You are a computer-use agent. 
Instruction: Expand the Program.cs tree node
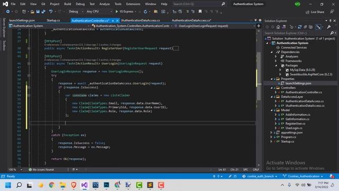272,137
